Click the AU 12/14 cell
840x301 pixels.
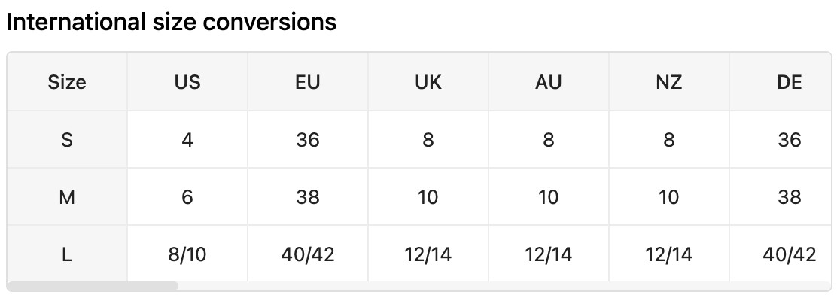549,254
